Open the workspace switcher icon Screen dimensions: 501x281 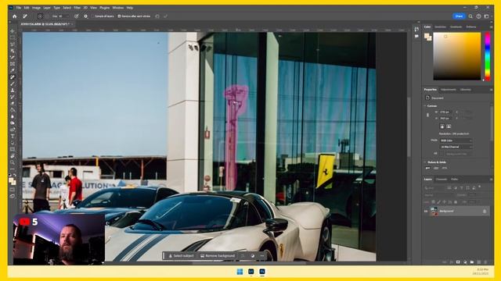click(486, 16)
